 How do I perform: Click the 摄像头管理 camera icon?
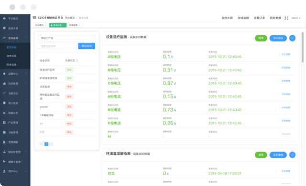coord(4,162)
